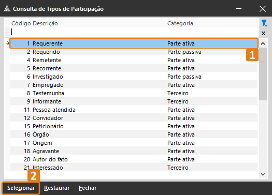The width and height of the screenshot is (272, 195).
Task: Clear the filter with the X icon
Action: (263, 33)
